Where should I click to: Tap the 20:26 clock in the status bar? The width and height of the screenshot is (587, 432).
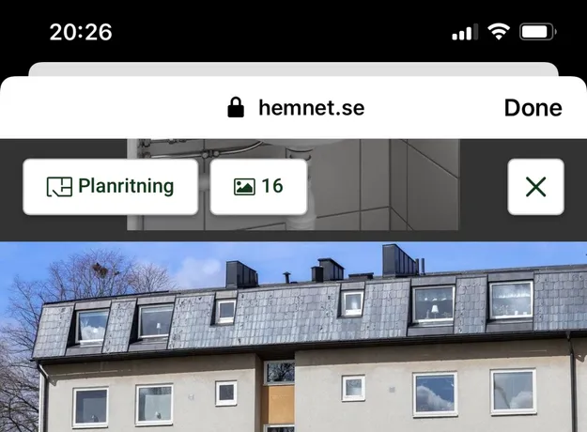81,32
